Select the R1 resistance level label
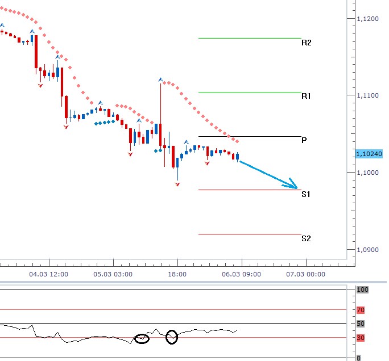The width and height of the screenshot is (389, 361). click(307, 96)
